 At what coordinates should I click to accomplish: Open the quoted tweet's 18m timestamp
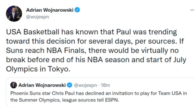105,85
